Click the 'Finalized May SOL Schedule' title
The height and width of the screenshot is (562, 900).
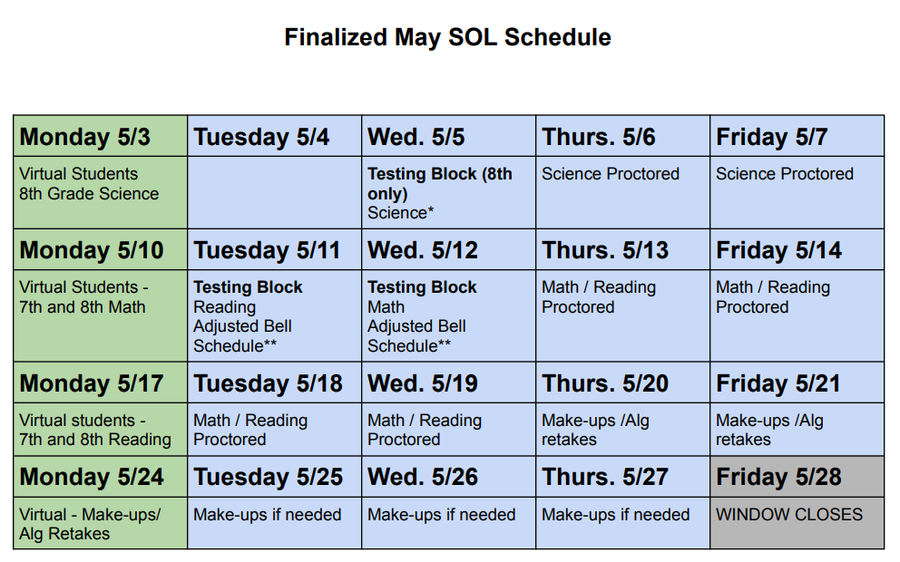click(447, 38)
